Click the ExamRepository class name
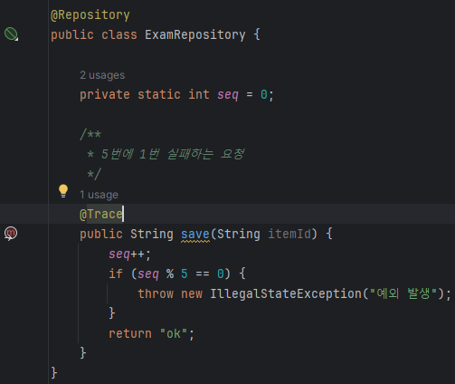 point(195,34)
